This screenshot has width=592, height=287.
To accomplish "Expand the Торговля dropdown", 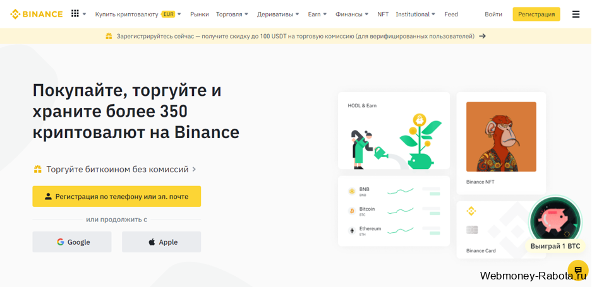I will (x=233, y=15).
